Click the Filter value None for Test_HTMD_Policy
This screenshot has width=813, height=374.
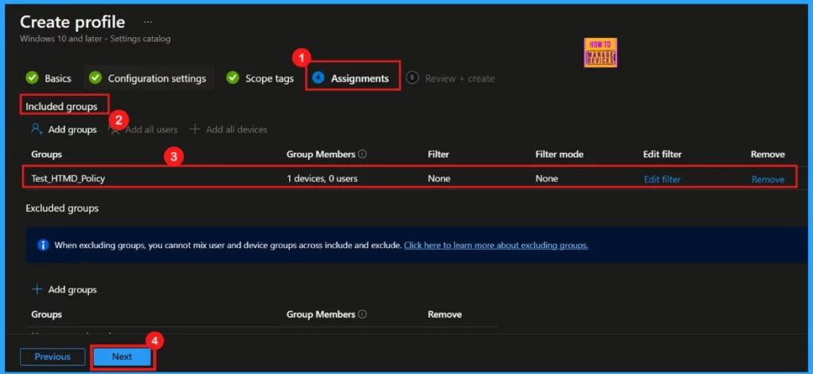coord(439,179)
